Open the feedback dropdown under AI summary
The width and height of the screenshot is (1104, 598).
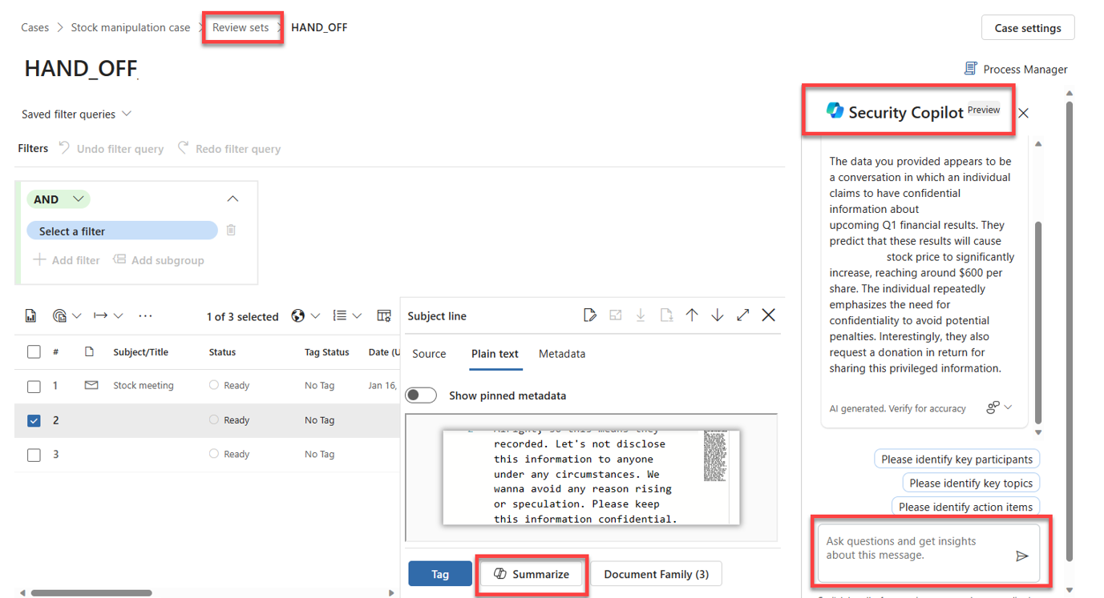coord(999,407)
